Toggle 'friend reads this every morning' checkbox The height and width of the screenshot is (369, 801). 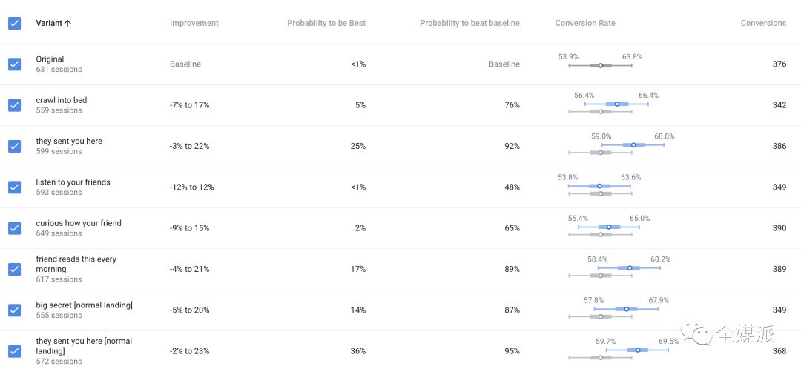[x=14, y=269]
